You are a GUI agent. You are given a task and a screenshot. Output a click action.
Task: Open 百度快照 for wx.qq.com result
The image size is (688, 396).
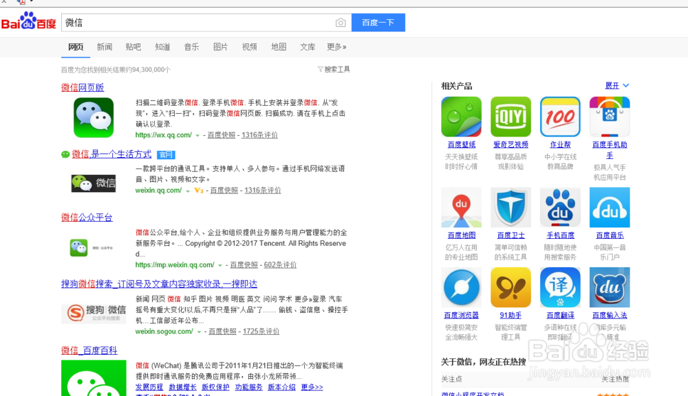pyautogui.click(x=222, y=135)
